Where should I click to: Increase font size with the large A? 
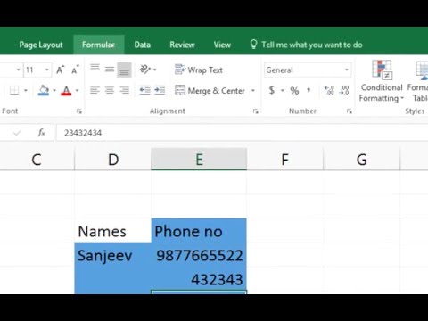60,70
